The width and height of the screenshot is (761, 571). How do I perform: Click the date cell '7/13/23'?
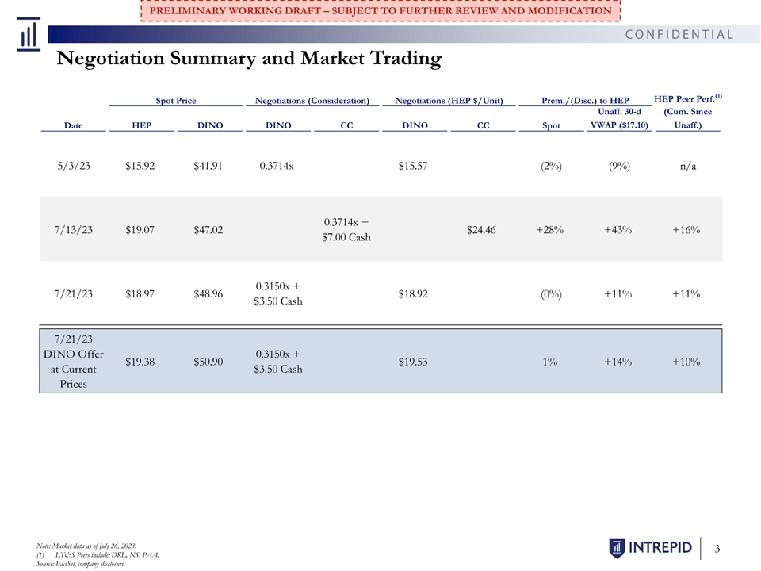click(x=73, y=230)
